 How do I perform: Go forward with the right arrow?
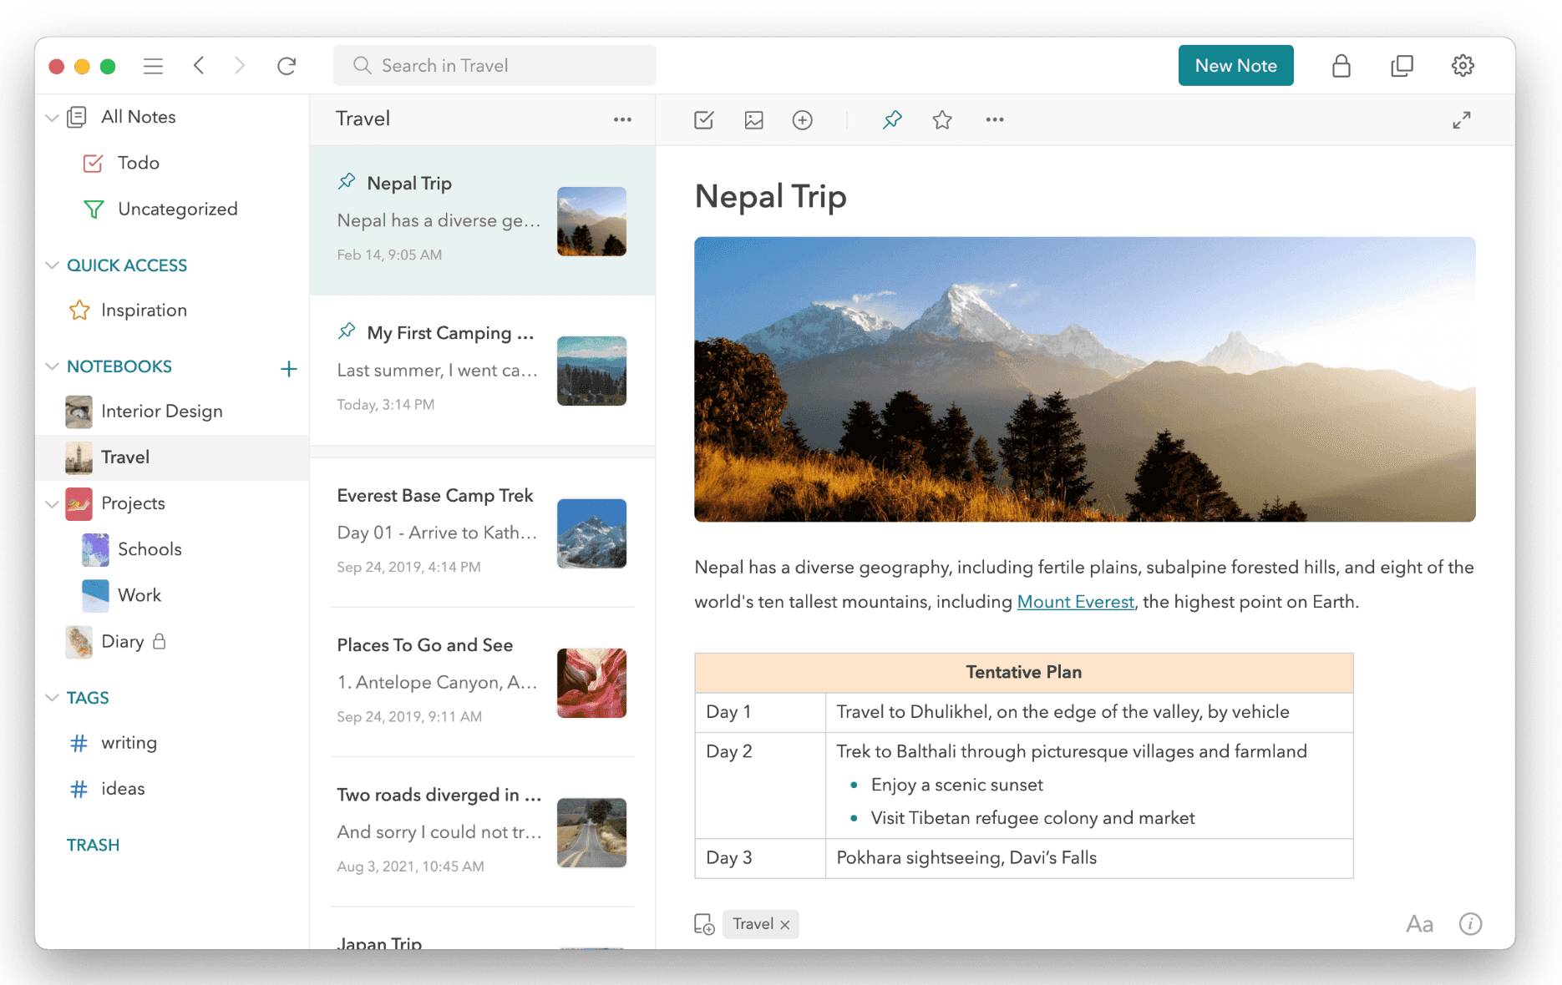tap(240, 65)
